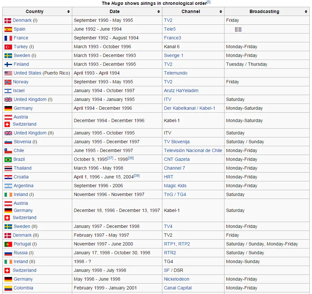Open the ITV link in United Kingdom (I) row

coord(168,99)
